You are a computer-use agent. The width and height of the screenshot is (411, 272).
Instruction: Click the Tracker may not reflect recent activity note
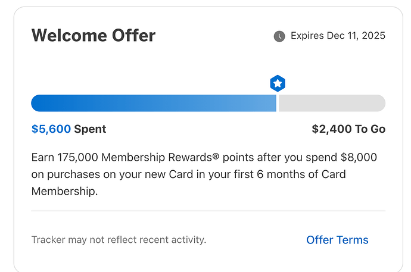click(x=119, y=240)
